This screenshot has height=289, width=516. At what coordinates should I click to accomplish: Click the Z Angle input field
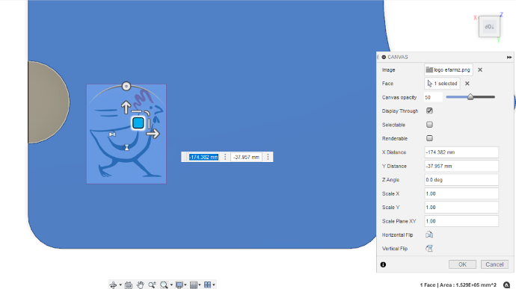(x=461, y=180)
